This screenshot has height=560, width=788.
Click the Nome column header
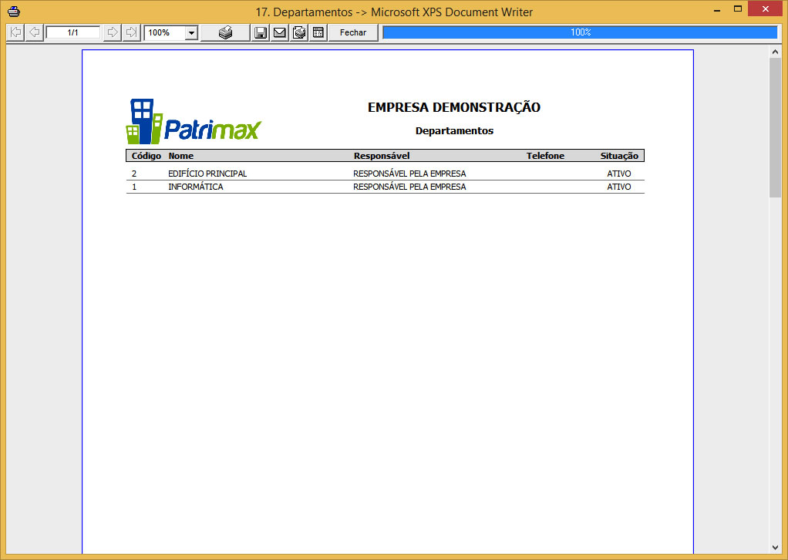point(181,156)
